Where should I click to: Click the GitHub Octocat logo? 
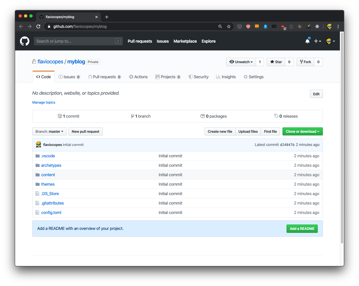[25, 41]
